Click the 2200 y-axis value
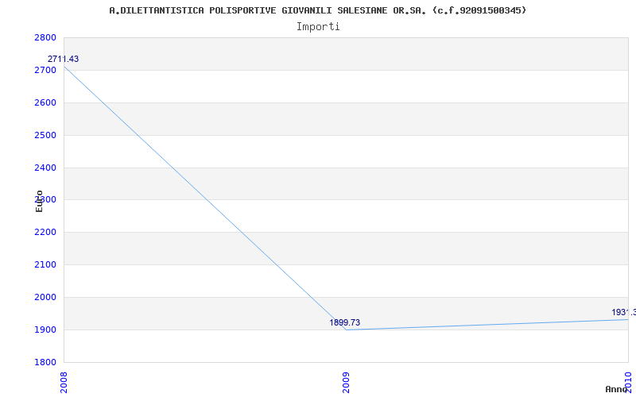Screen dimensions: 636x397 coord(45,233)
